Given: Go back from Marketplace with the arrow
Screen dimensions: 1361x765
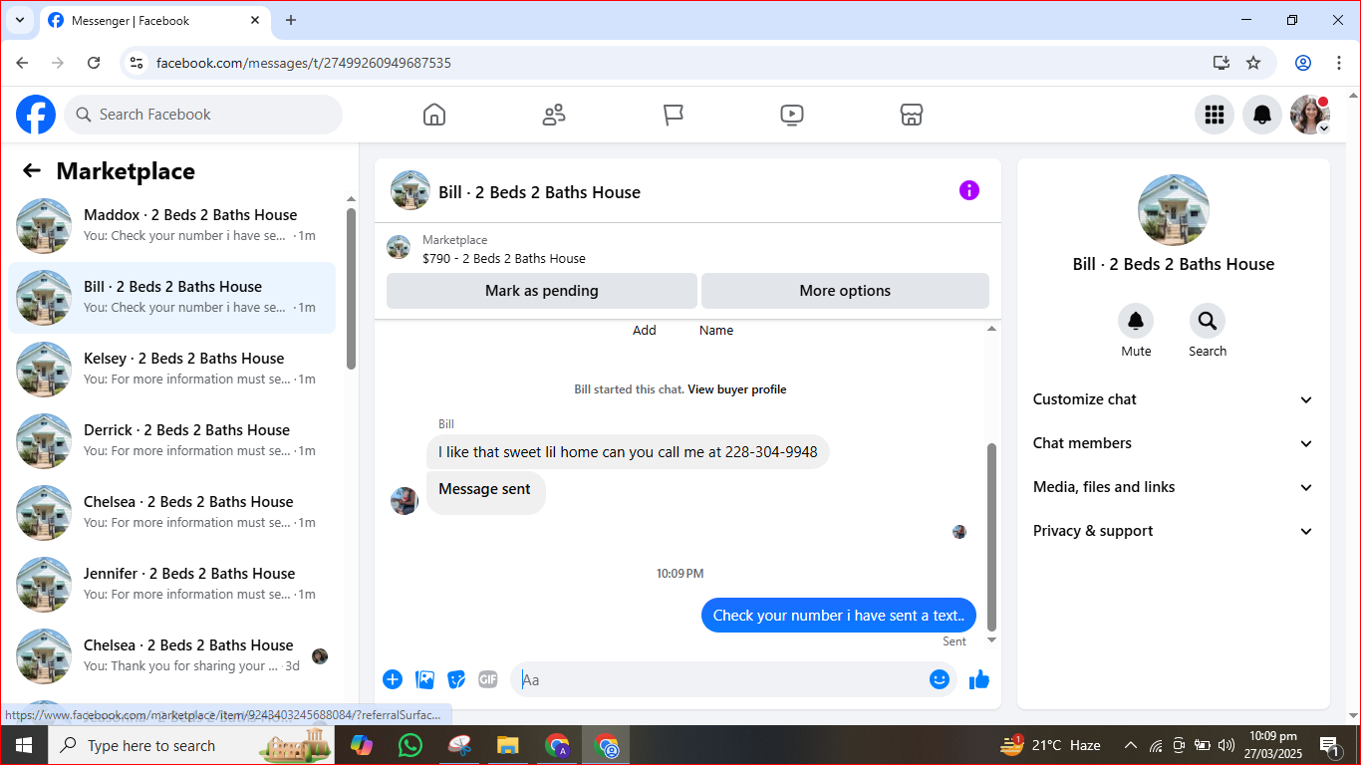Looking at the screenshot, I should (x=32, y=170).
